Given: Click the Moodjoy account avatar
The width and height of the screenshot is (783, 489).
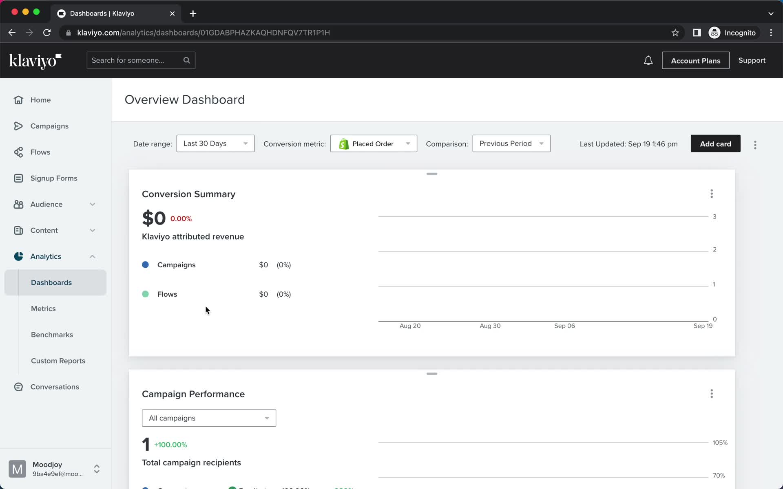Looking at the screenshot, I should [x=17, y=469].
